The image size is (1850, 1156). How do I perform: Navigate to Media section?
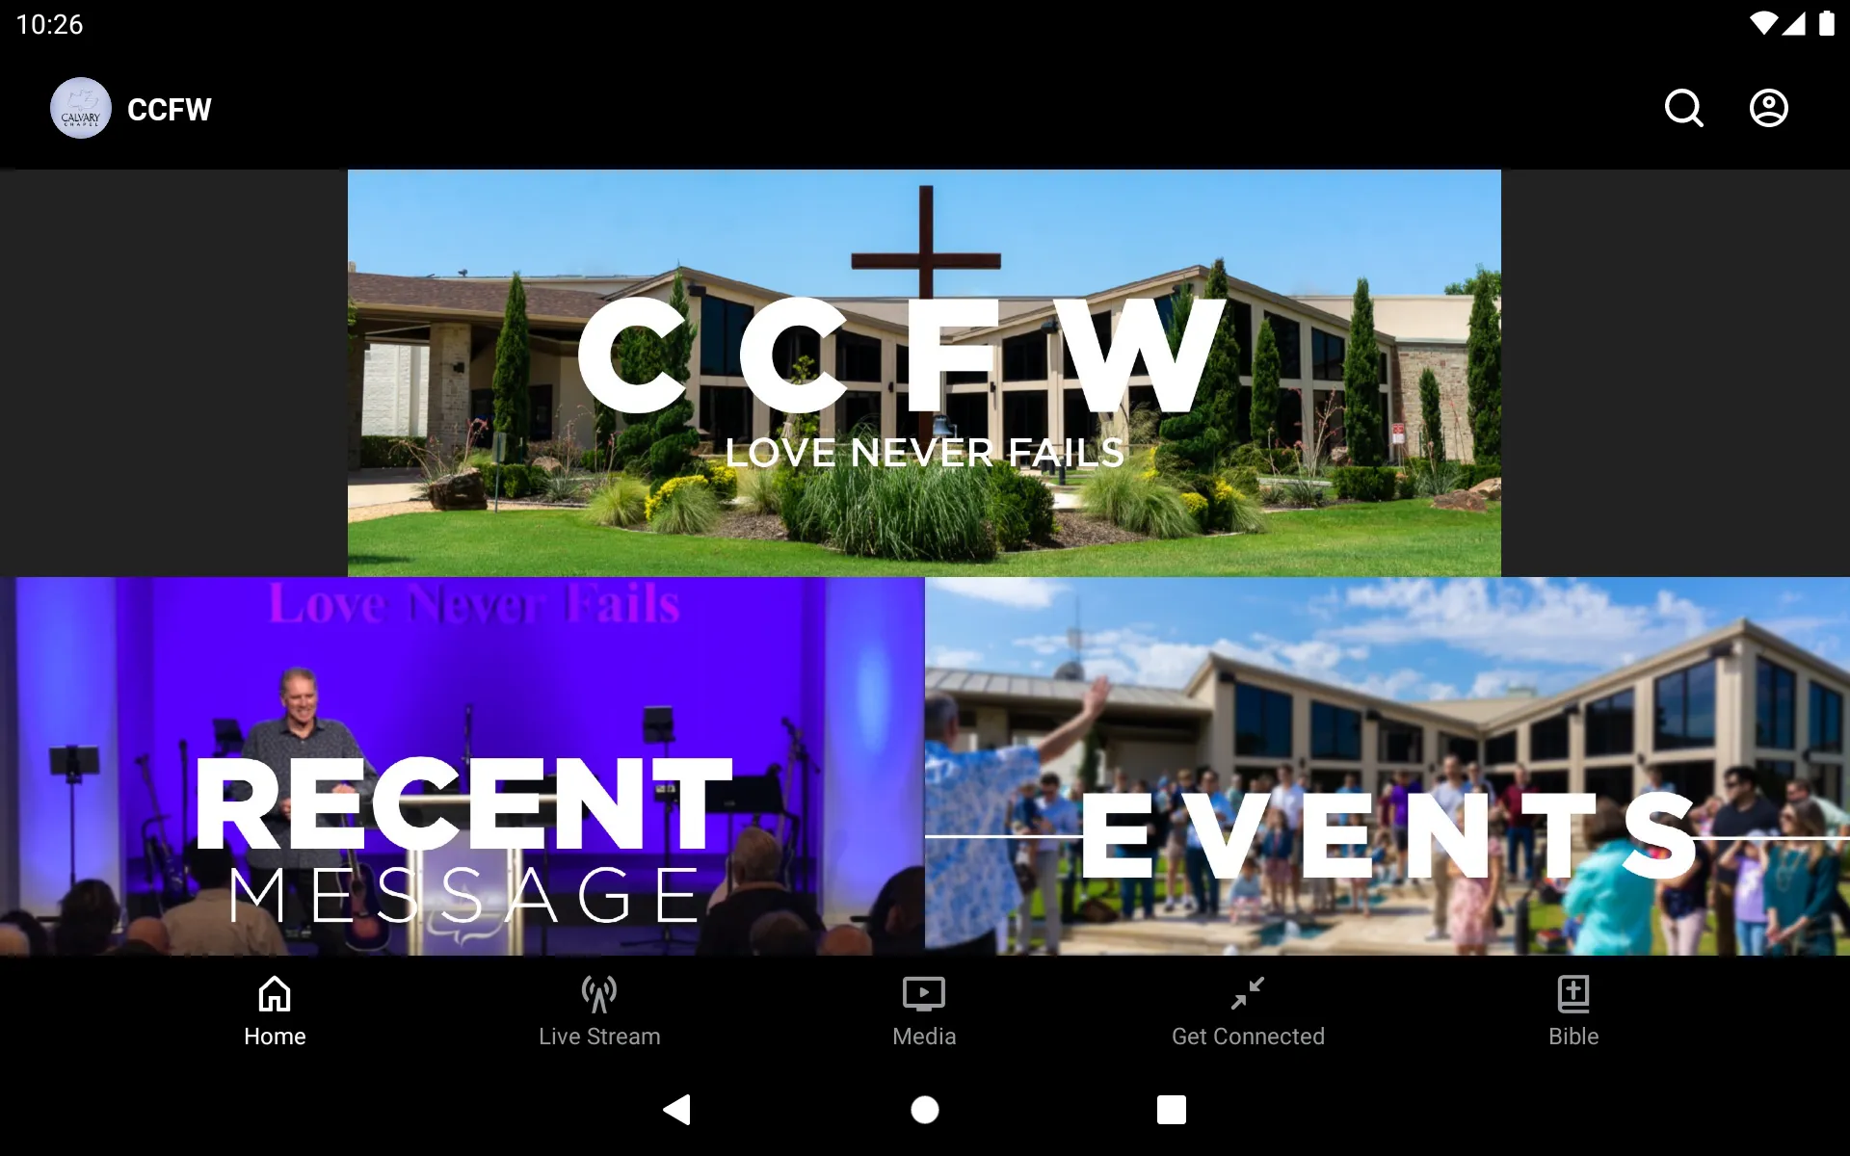click(923, 1011)
